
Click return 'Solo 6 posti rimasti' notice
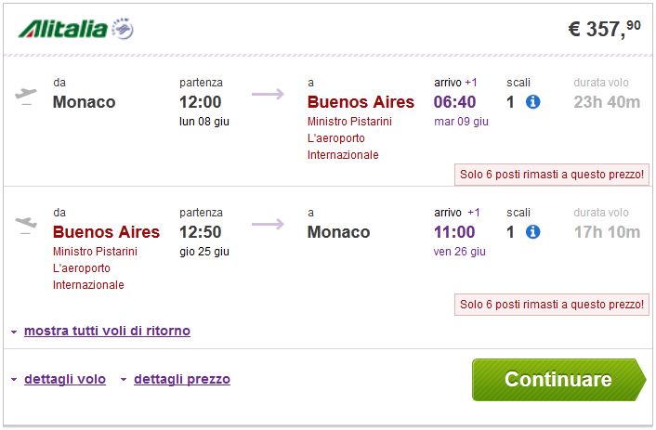551,304
